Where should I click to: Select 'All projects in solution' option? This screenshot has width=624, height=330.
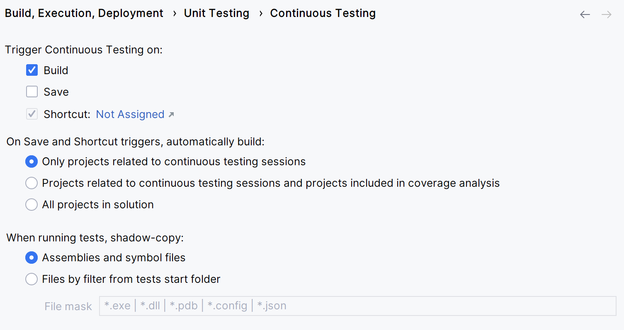32,205
